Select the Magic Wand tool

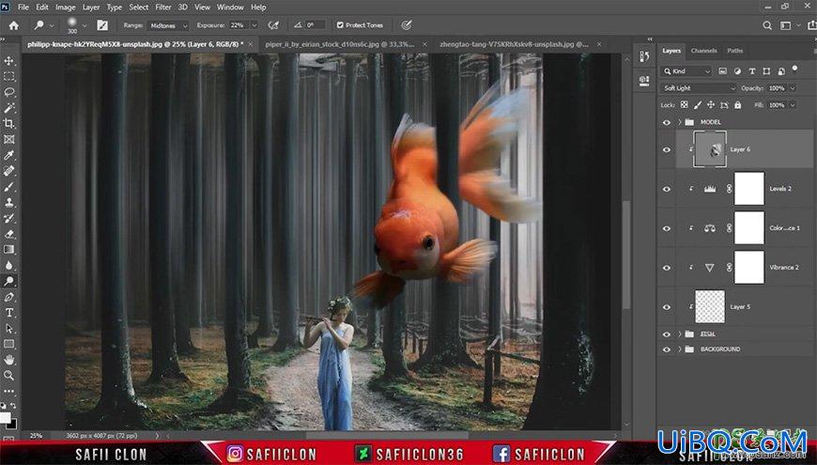8,108
